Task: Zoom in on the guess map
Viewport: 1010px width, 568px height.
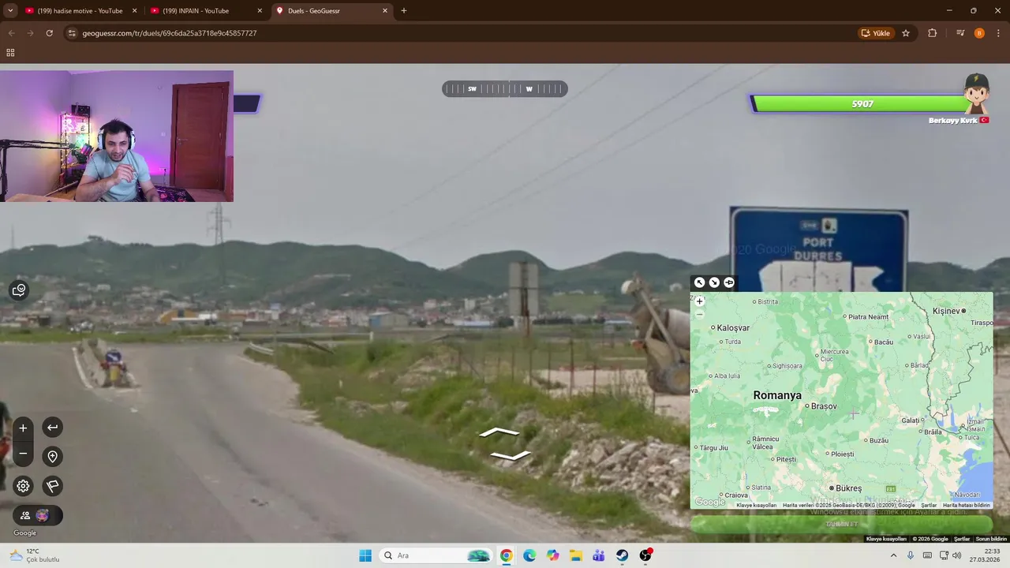Action: point(699,301)
